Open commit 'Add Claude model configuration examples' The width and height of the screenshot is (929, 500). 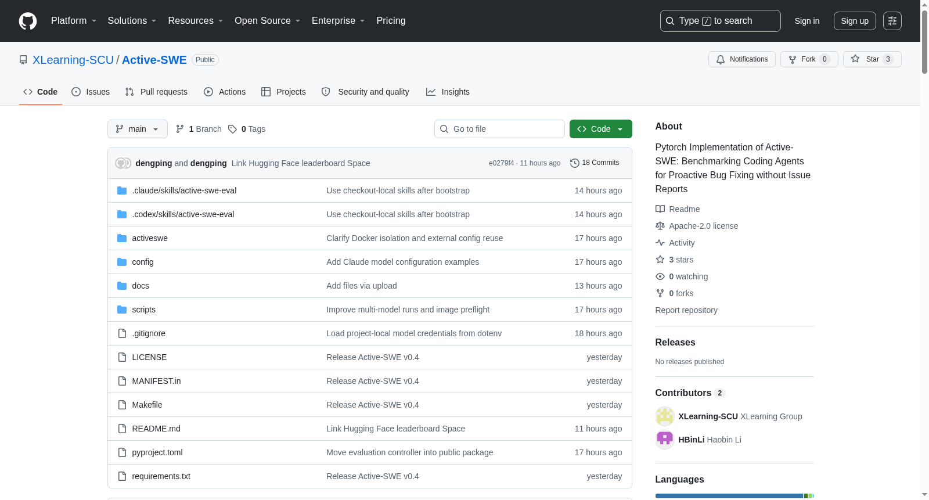coord(403,262)
